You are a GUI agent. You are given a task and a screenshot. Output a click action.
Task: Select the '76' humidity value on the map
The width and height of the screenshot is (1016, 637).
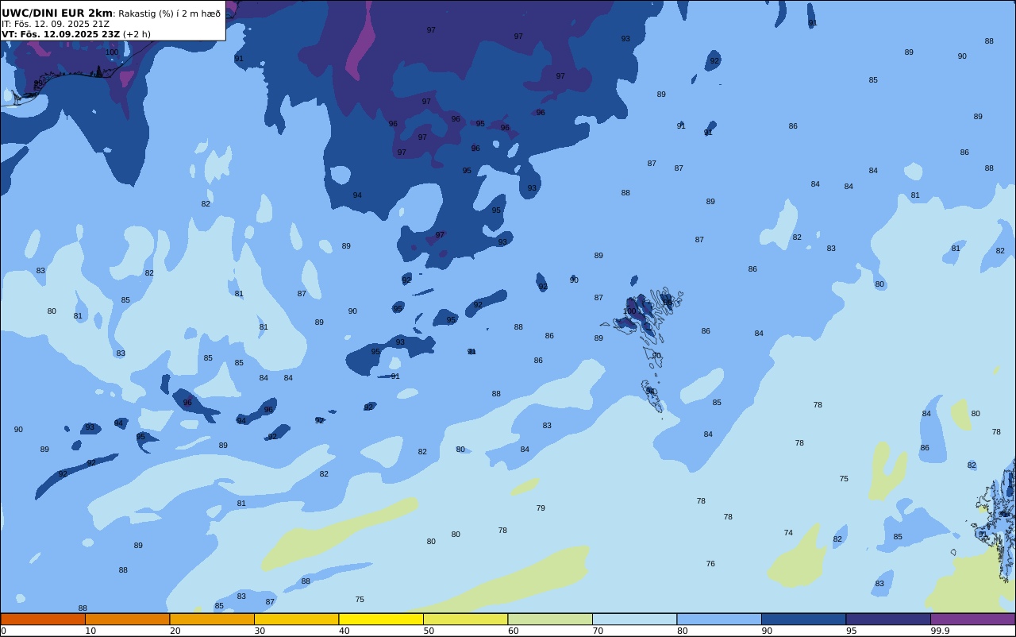click(710, 564)
